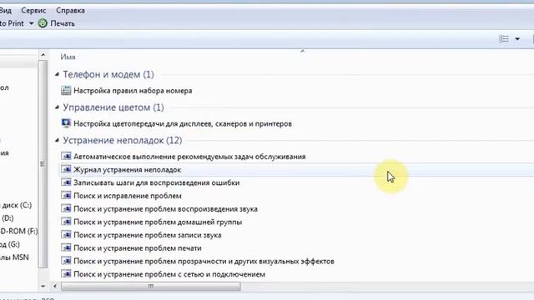
Task: Click the color management monitor icon
Action: (66, 123)
